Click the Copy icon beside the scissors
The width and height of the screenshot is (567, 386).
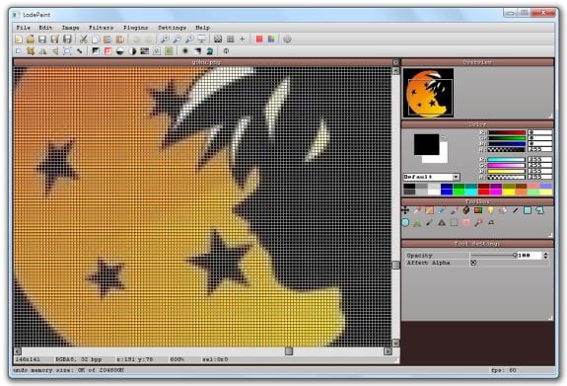[x=96, y=39]
